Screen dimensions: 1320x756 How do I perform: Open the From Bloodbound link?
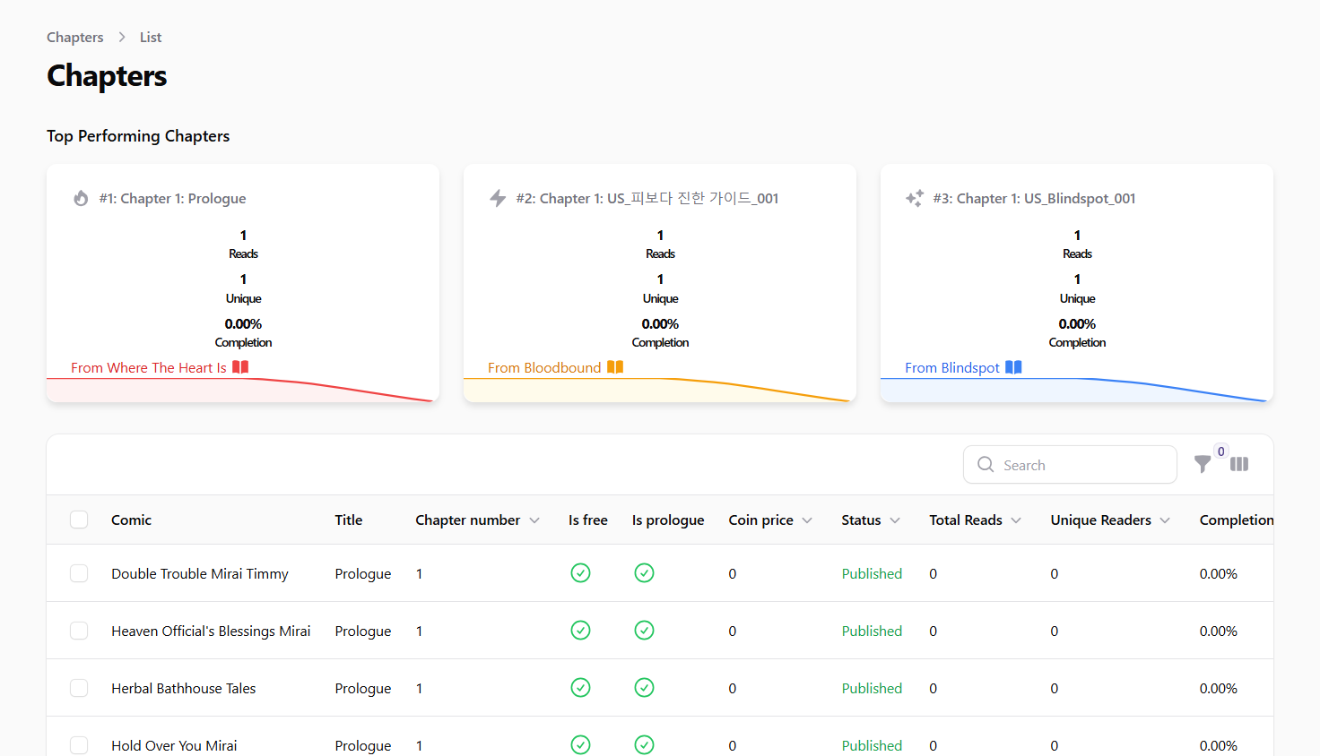tap(544, 367)
